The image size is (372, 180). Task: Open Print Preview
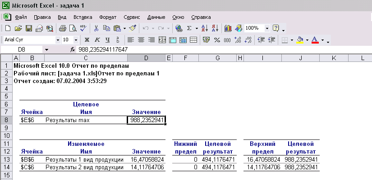tap(73, 29)
